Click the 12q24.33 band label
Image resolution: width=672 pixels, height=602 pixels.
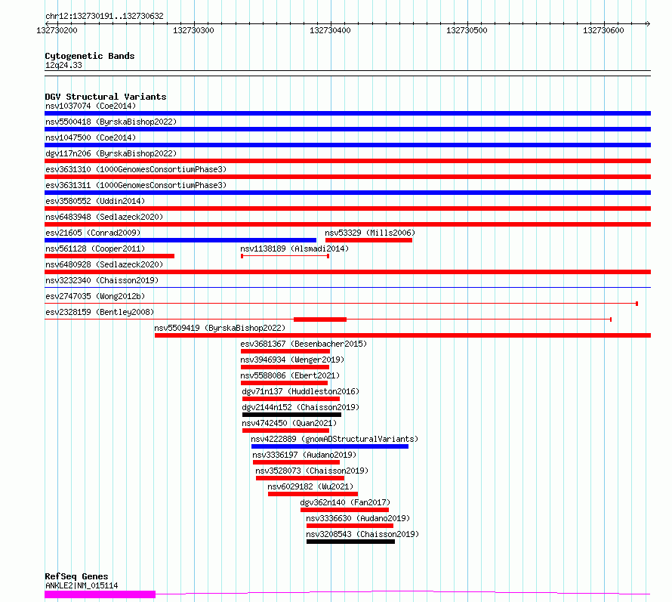pyautogui.click(x=63, y=65)
